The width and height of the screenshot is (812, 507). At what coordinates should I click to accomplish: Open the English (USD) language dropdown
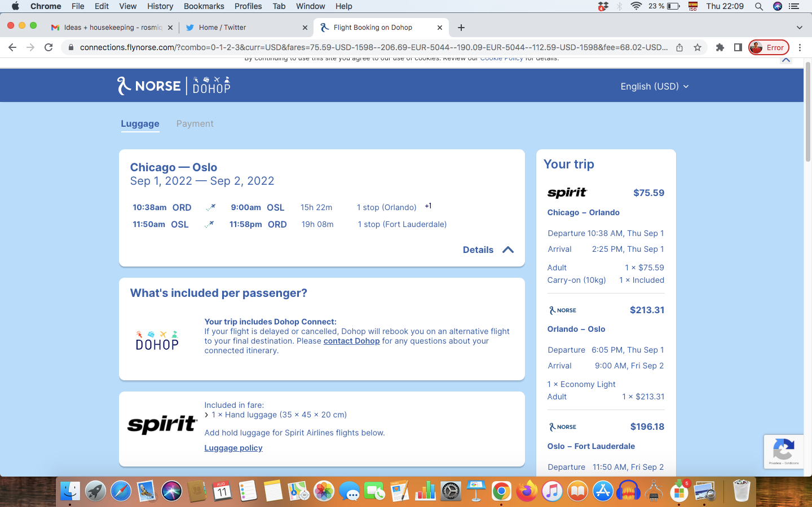click(654, 86)
